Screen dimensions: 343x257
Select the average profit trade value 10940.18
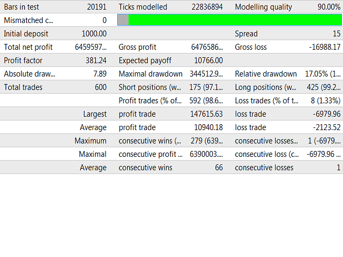(x=208, y=127)
